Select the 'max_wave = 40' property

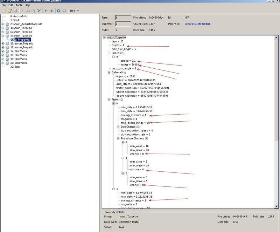coord(139,150)
